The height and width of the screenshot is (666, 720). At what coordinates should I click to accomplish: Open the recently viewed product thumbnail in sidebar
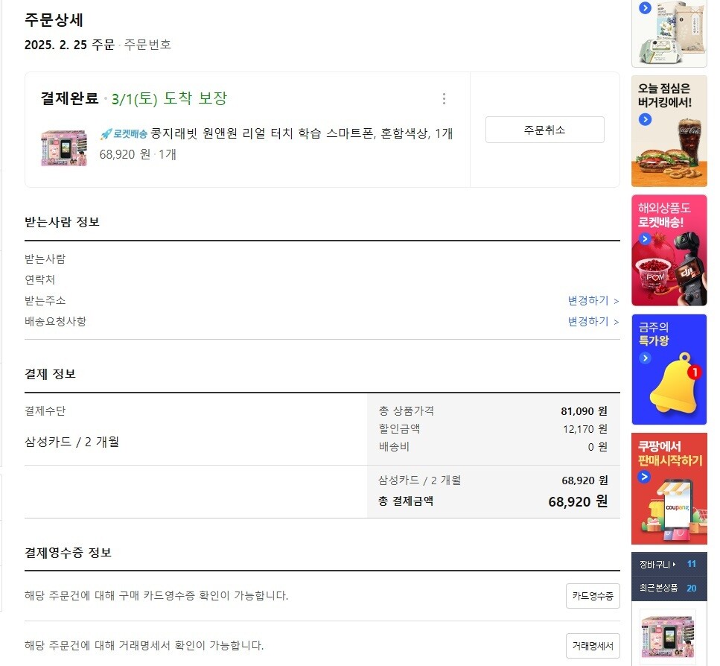coord(668,638)
